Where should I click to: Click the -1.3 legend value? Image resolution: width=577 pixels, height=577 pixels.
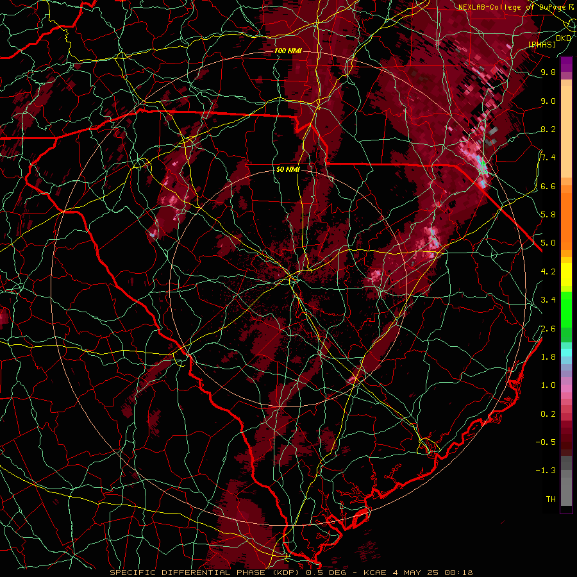[546, 471]
